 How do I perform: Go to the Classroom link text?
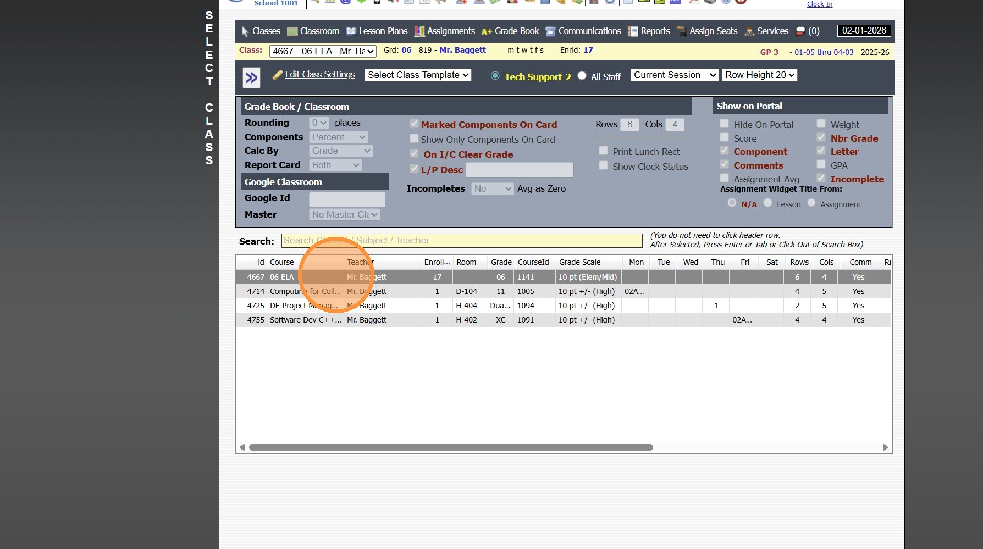click(x=319, y=31)
